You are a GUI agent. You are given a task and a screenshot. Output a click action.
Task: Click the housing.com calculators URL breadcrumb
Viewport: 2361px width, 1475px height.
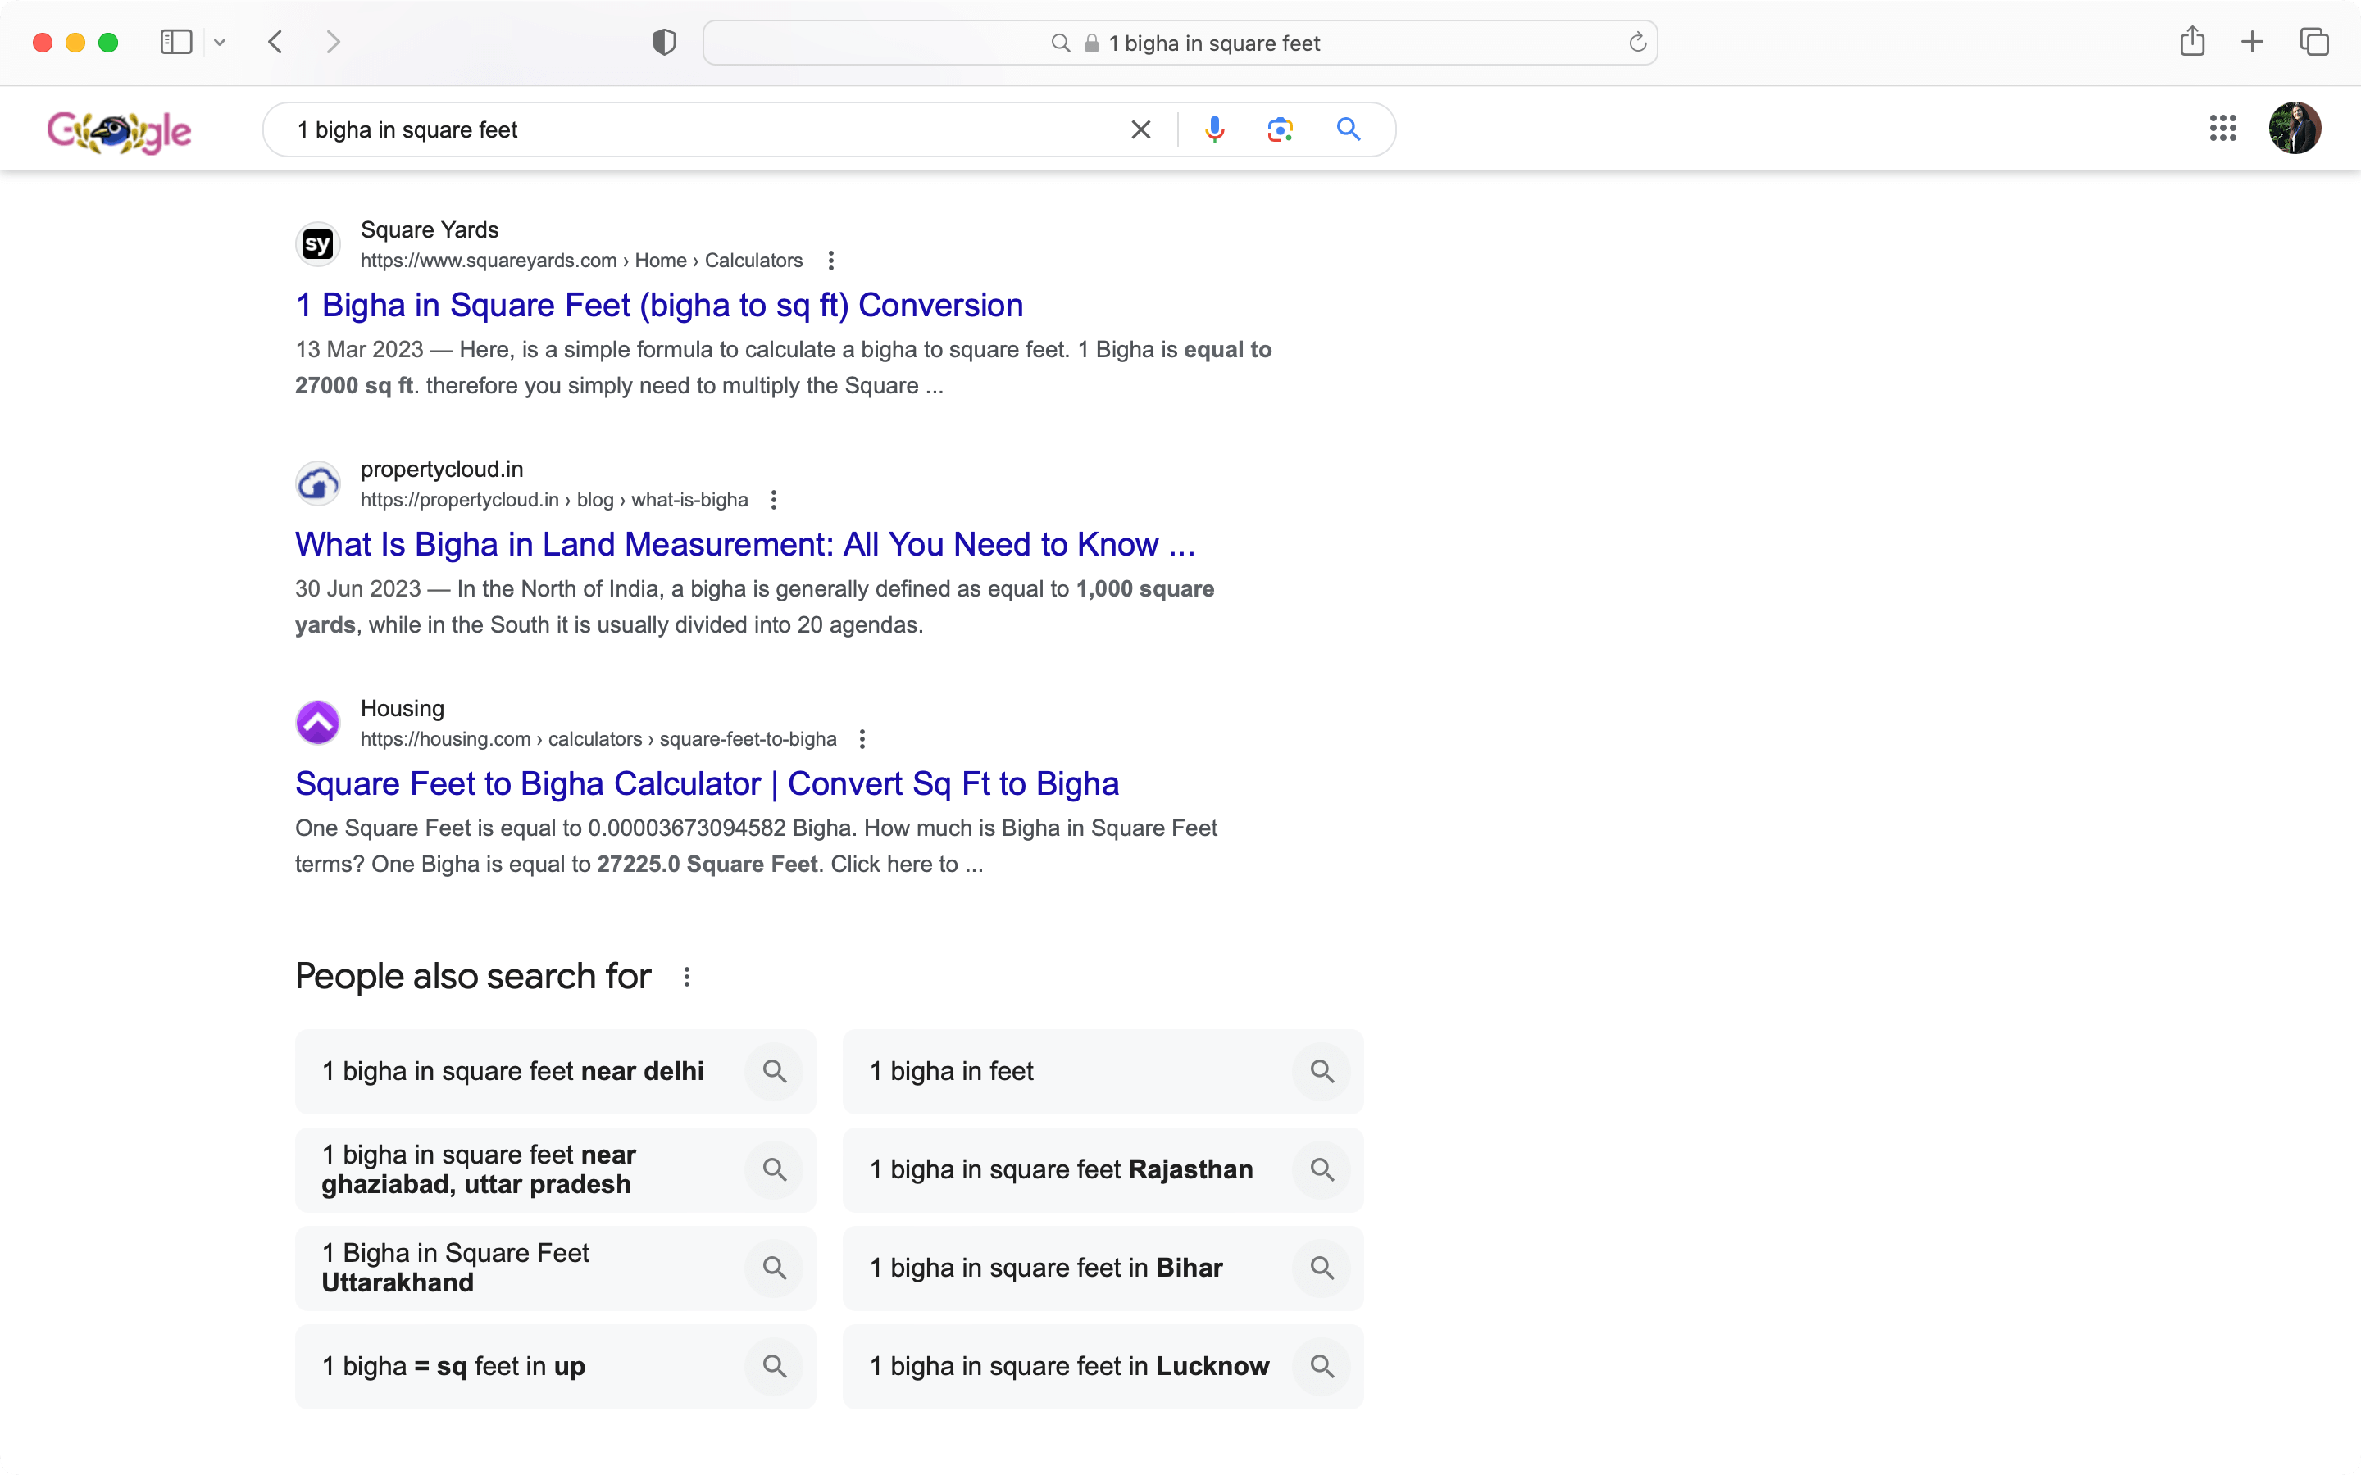[x=598, y=738]
